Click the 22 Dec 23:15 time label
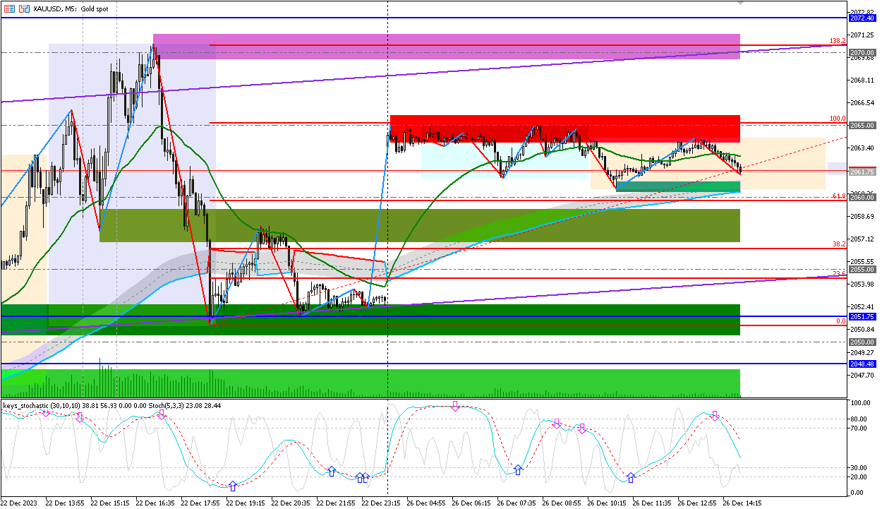 pyautogui.click(x=382, y=503)
